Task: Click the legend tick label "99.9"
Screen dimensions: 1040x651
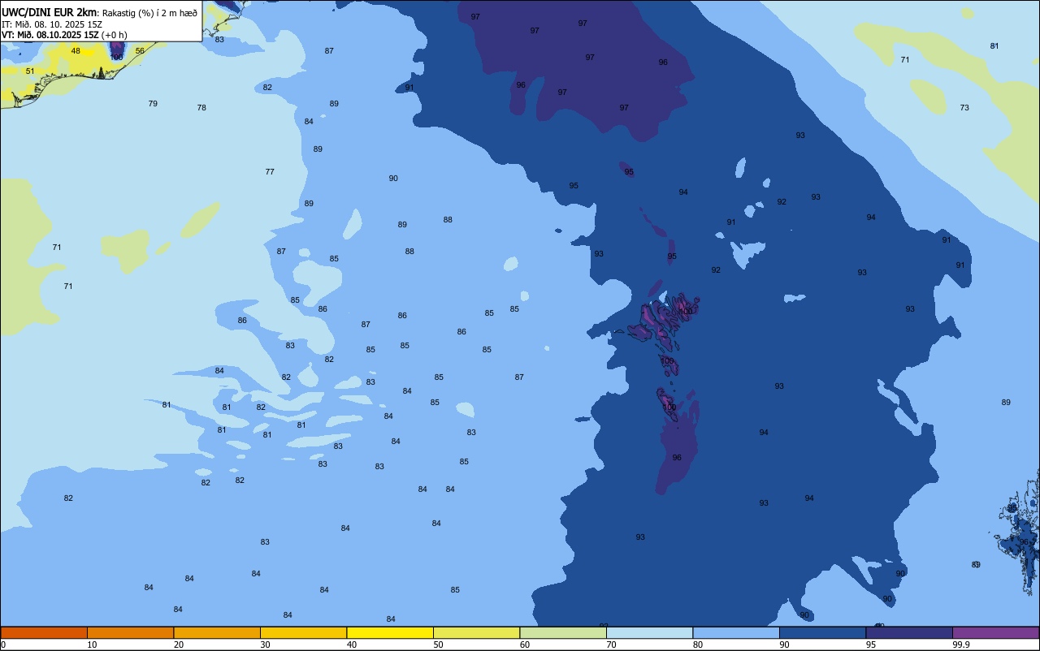Action: pos(961,645)
